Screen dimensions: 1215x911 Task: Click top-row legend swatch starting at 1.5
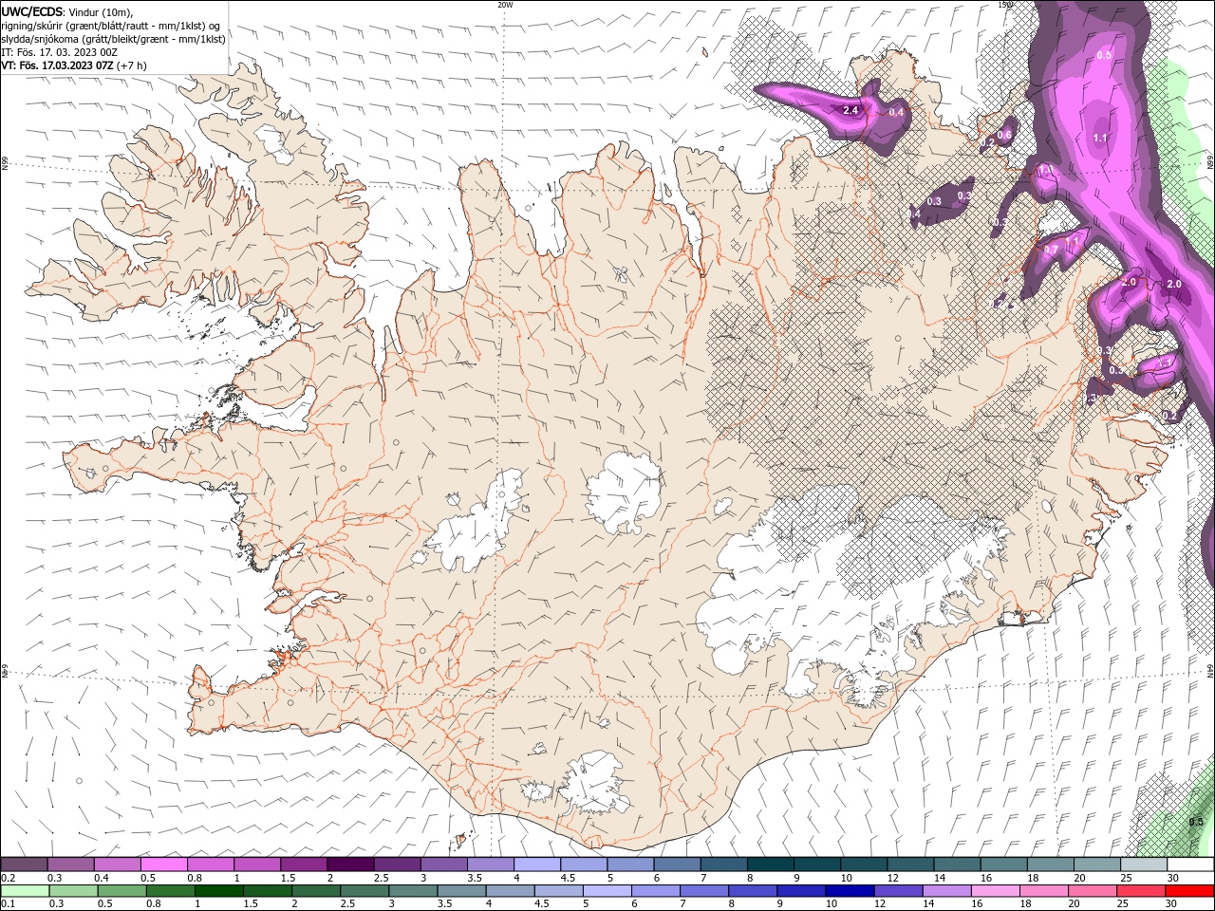[x=304, y=865]
